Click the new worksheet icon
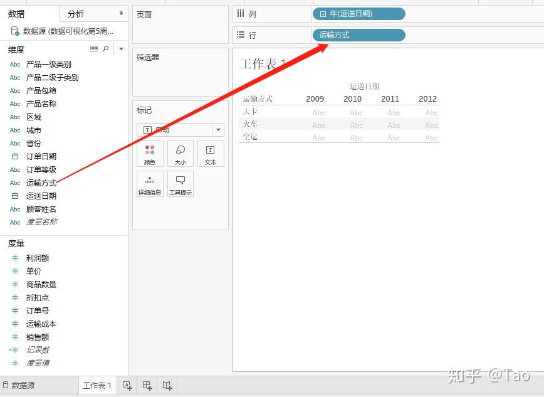The image size is (544, 397). click(x=127, y=386)
